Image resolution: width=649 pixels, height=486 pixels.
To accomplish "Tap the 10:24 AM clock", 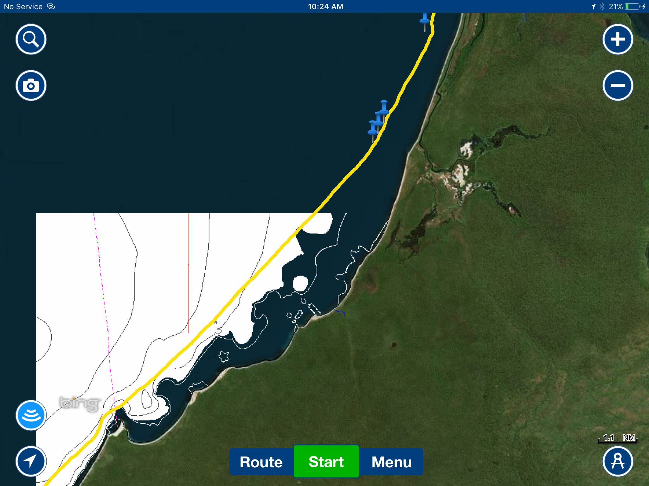I will click(x=325, y=6).
